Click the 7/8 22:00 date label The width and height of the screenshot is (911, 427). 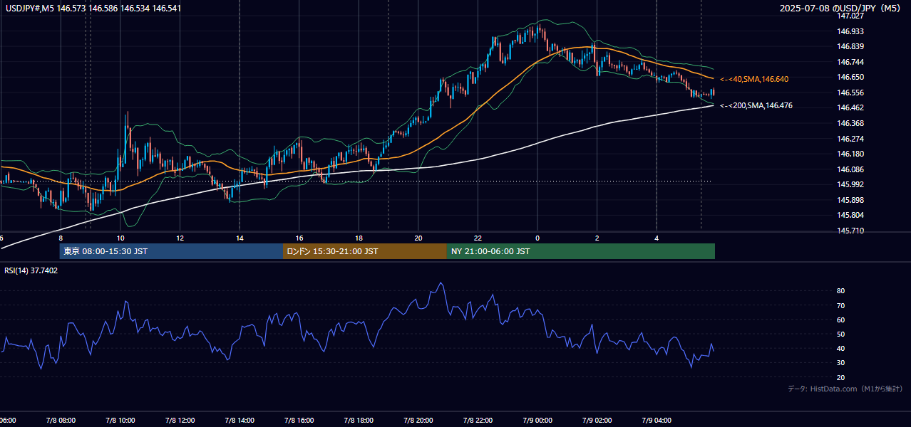pos(477,420)
